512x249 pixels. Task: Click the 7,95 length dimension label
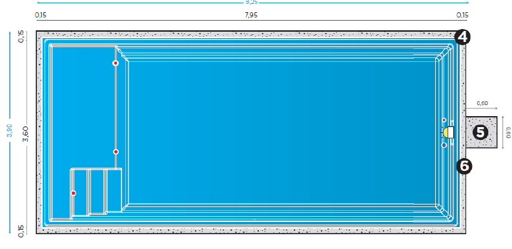tap(251, 15)
